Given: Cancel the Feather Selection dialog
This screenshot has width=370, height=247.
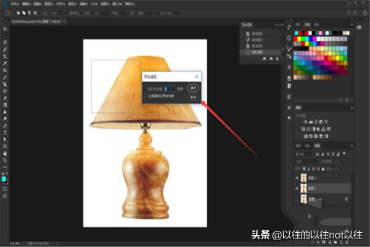Looking at the screenshot, I should 192,97.
